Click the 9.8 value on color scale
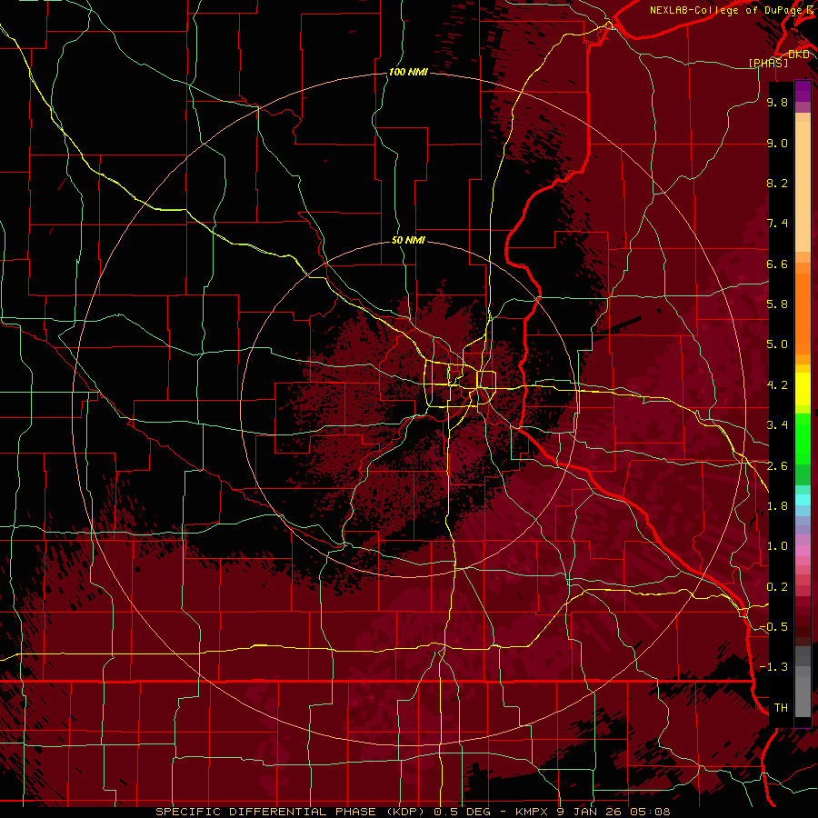The height and width of the screenshot is (818, 818). pyautogui.click(x=777, y=102)
